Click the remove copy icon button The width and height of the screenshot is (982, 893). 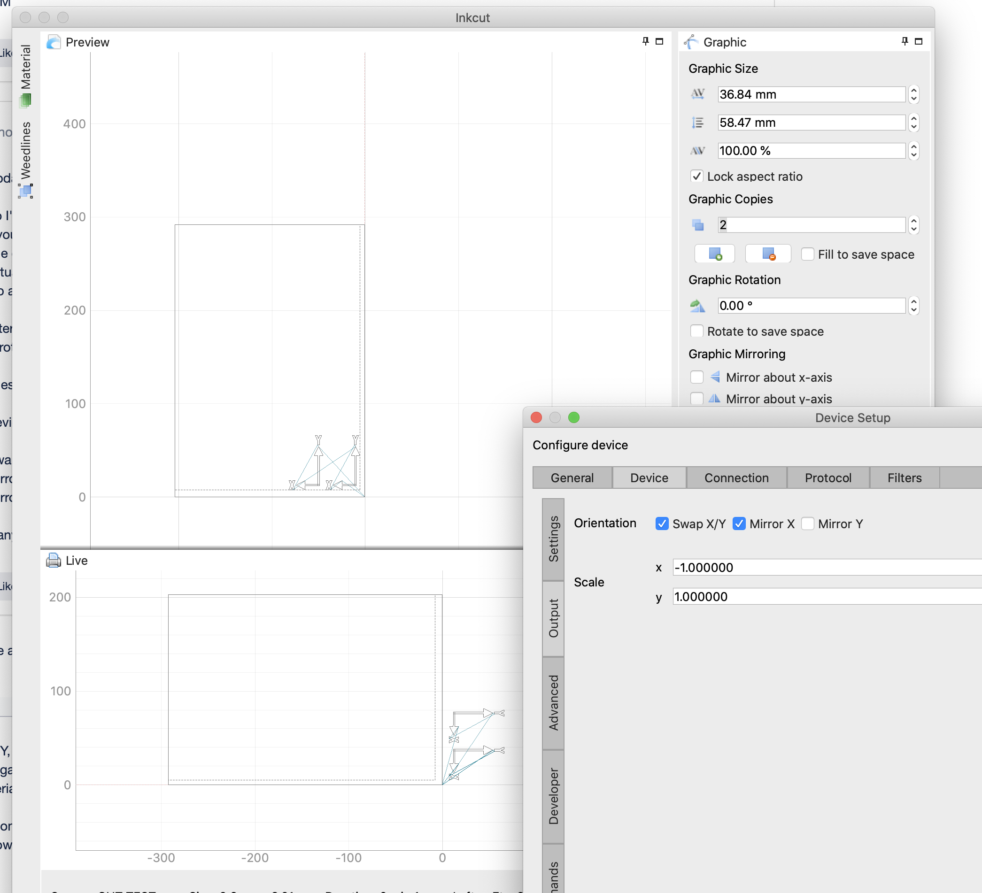[x=768, y=254]
